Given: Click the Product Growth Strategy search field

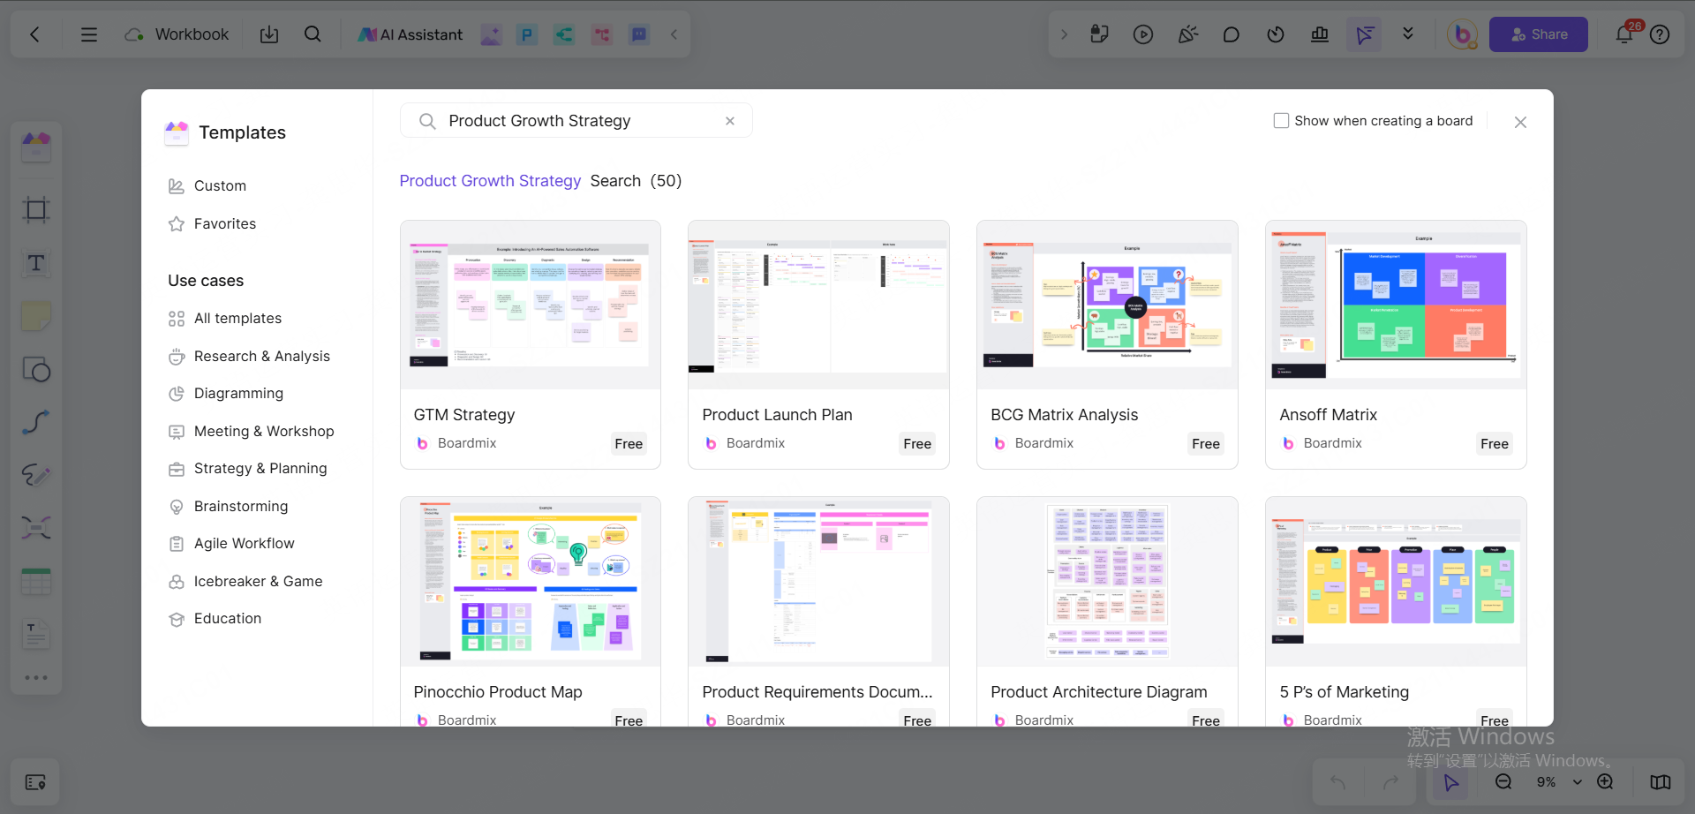Looking at the screenshot, I should coord(574,121).
